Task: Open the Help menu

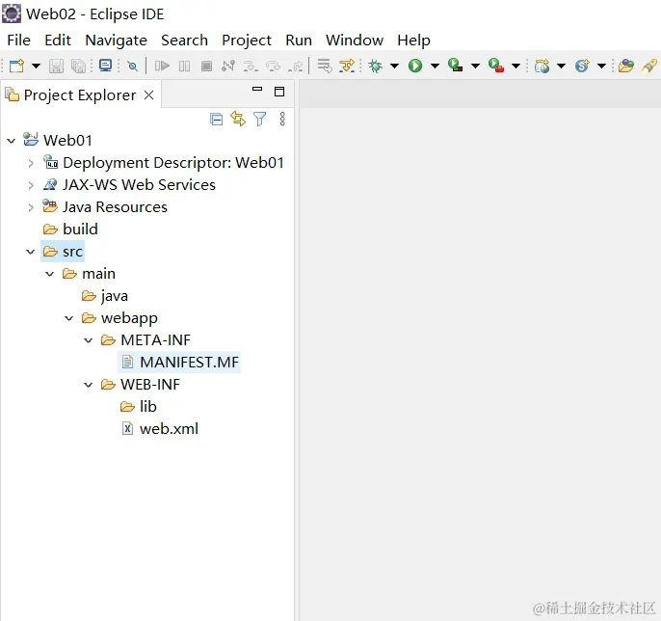Action: coord(413,40)
